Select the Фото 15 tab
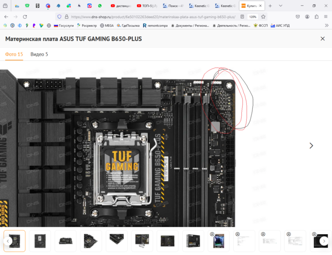This screenshot has height=255, width=332. coord(14,54)
